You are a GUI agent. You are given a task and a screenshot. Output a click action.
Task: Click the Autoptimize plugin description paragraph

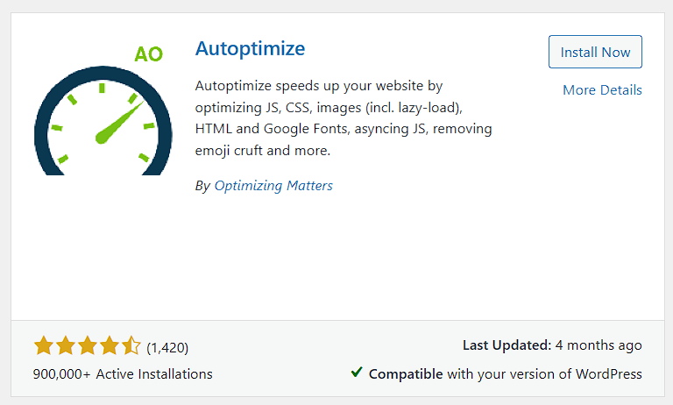coord(344,118)
